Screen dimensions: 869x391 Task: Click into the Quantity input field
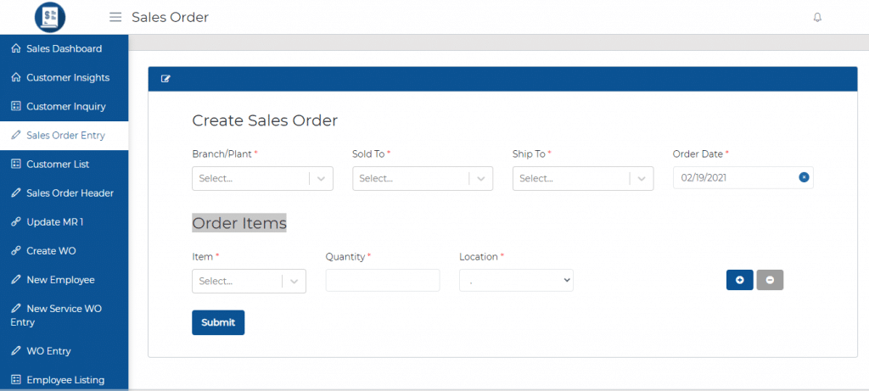click(x=383, y=280)
